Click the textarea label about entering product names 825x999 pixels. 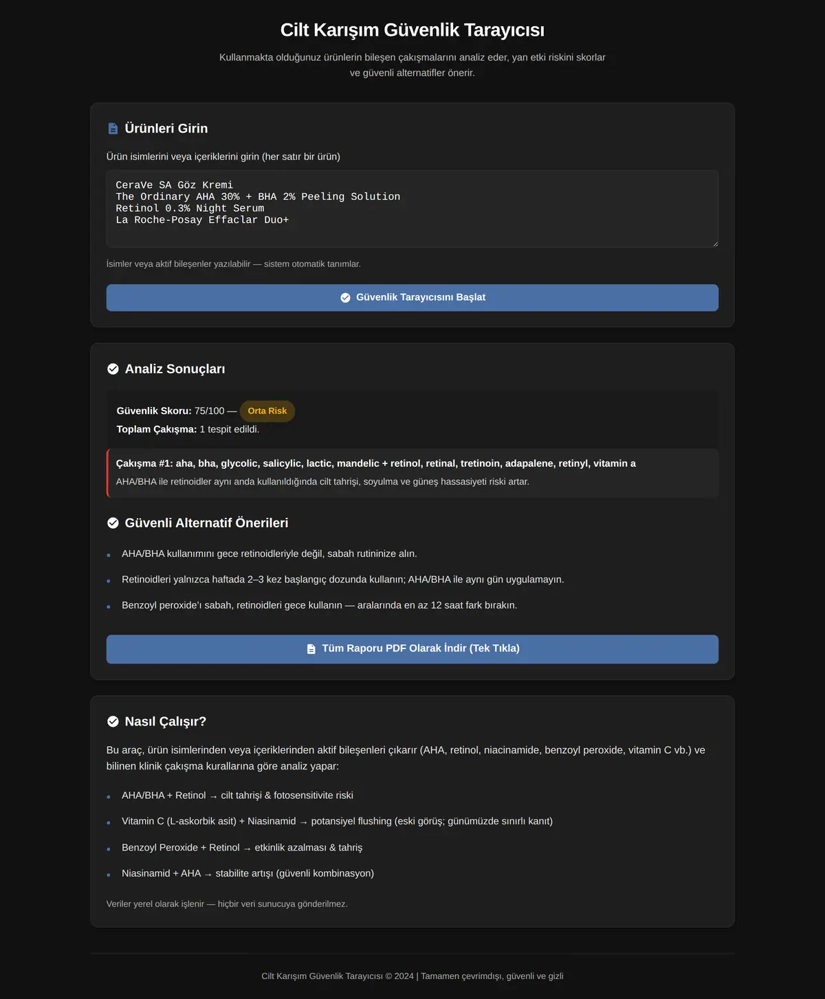click(223, 157)
